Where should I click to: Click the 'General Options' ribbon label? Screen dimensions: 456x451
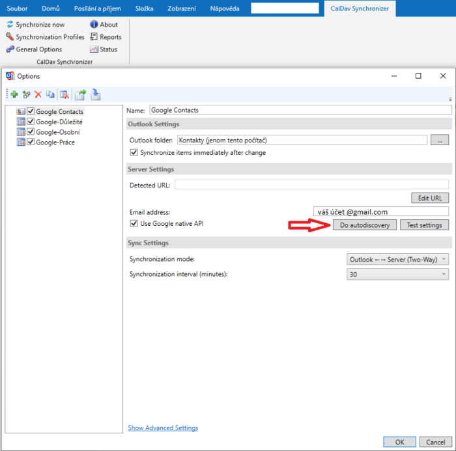[x=39, y=49]
